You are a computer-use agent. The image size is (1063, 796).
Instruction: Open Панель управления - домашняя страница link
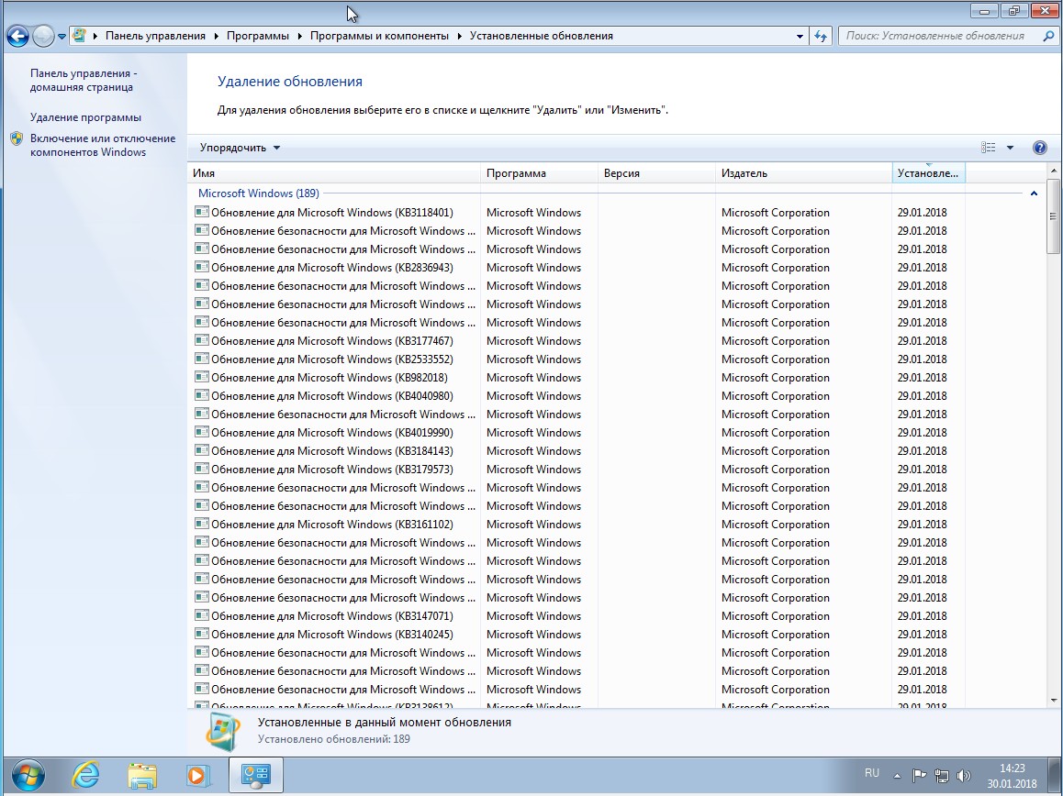click(x=84, y=80)
